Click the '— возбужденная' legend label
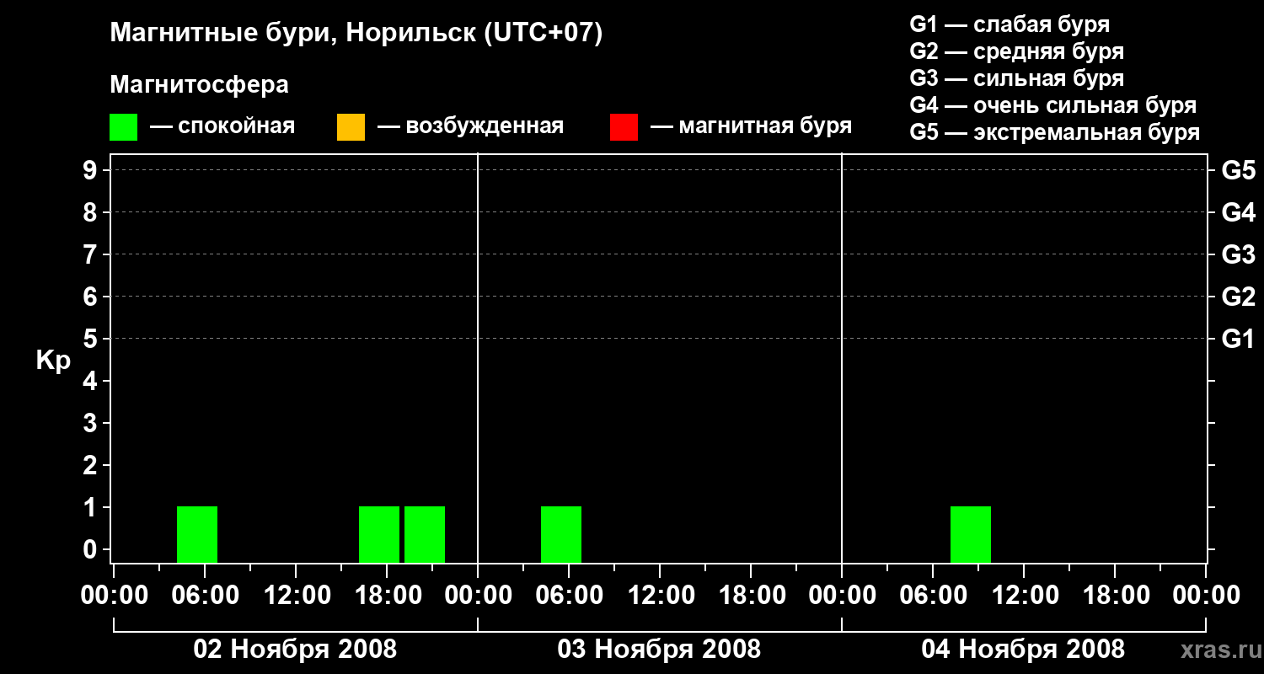The image size is (1264, 674). click(471, 126)
